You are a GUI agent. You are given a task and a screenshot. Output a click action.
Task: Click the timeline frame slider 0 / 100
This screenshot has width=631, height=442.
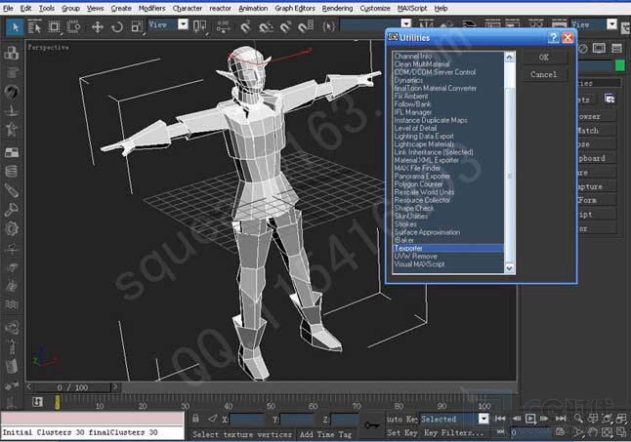pyautogui.click(x=72, y=387)
